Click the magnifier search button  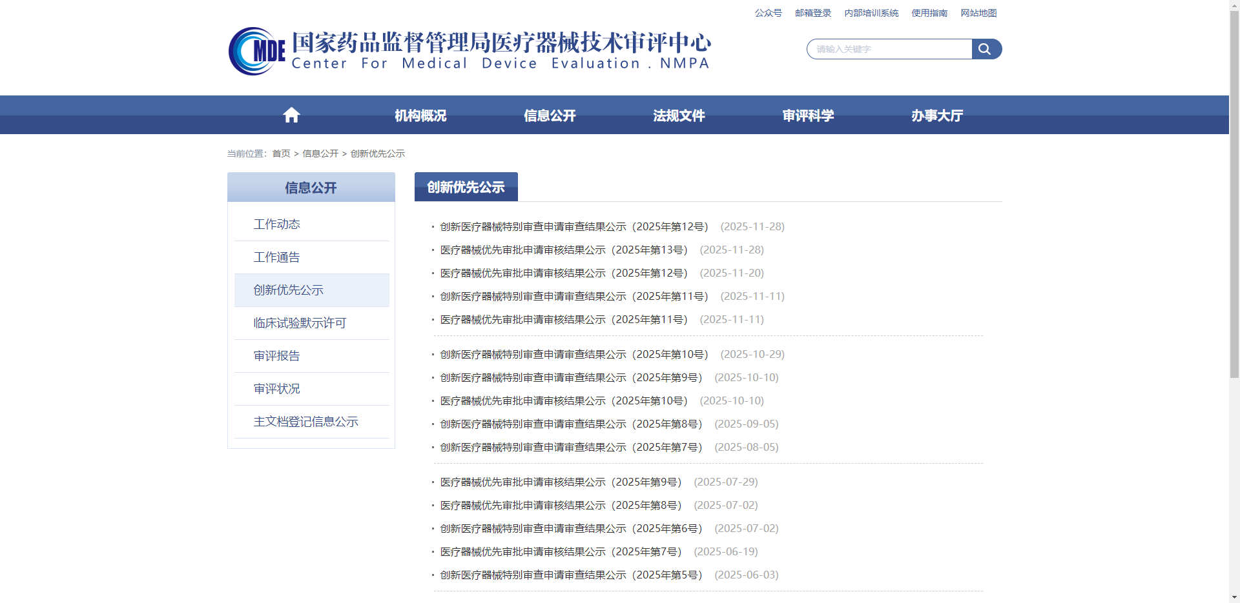[x=986, y=49]
